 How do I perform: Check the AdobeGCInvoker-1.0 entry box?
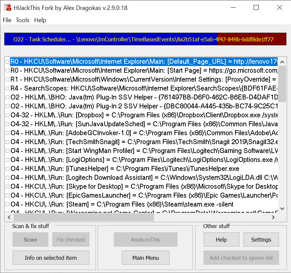(x=7, y=133)
